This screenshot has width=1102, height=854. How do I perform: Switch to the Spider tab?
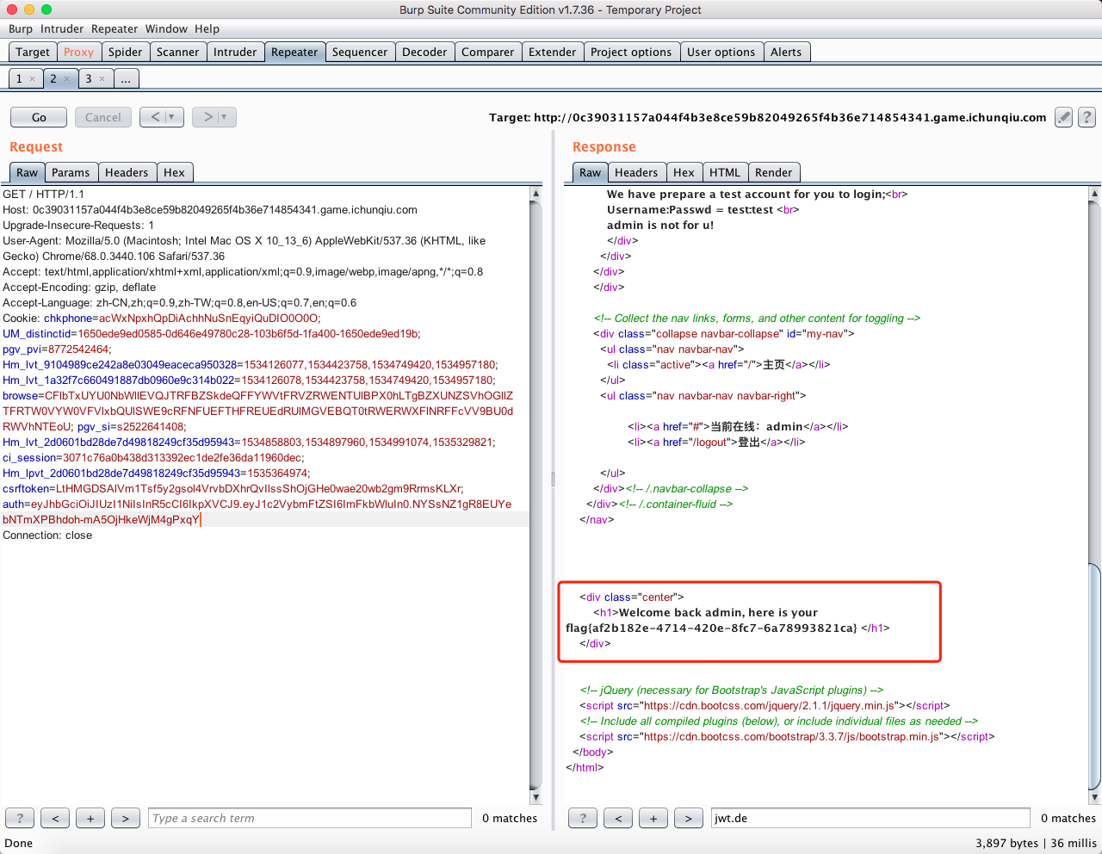[x=125, y=52]
